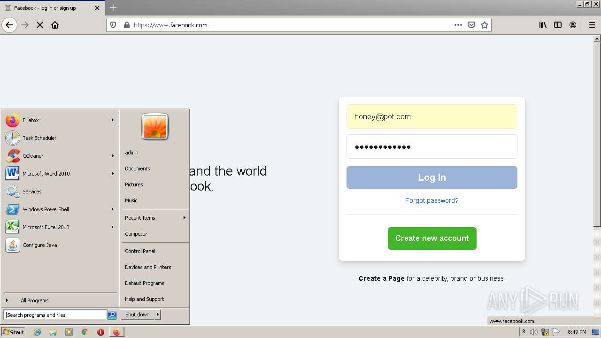The image size is (601, 338).
Task: Click Create new account button
Action: coord(432,238)
